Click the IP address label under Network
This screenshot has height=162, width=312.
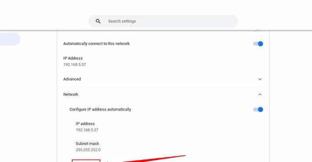click(x=85, y=123)
